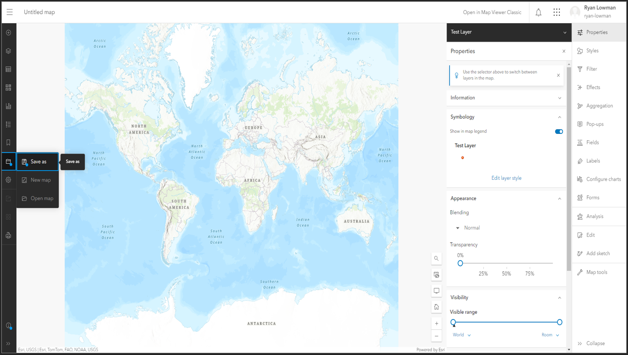628x355 pixels.
Task: Toggle Show in map legend
Action: pyautogui.click(x=558, y=132)
